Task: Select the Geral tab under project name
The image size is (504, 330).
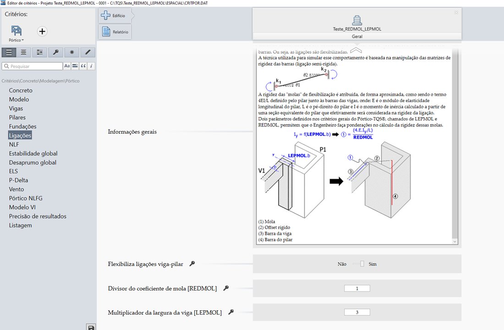Action: click(x=357, y=36)
